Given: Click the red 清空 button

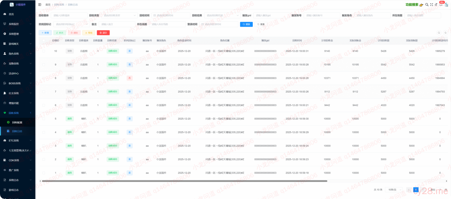Looking at the screenshot, I should coord(103,33).
